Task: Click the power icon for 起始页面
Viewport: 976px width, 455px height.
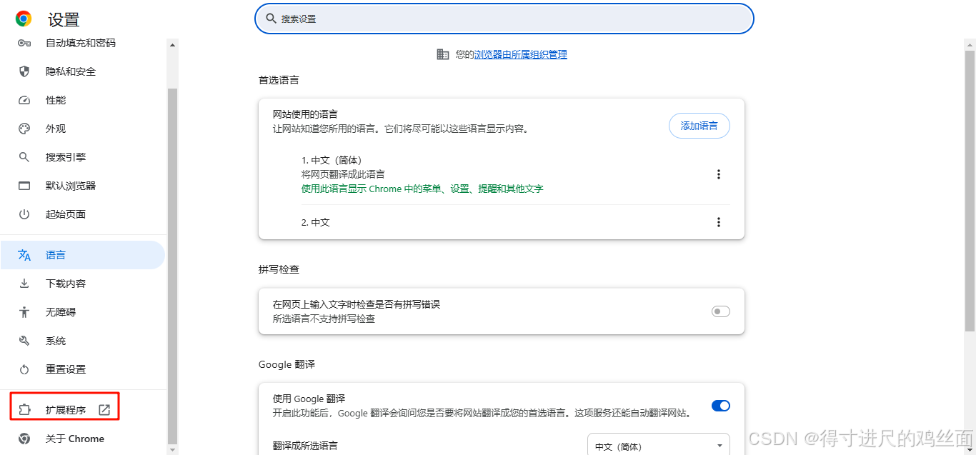Action: coord(24,214)
